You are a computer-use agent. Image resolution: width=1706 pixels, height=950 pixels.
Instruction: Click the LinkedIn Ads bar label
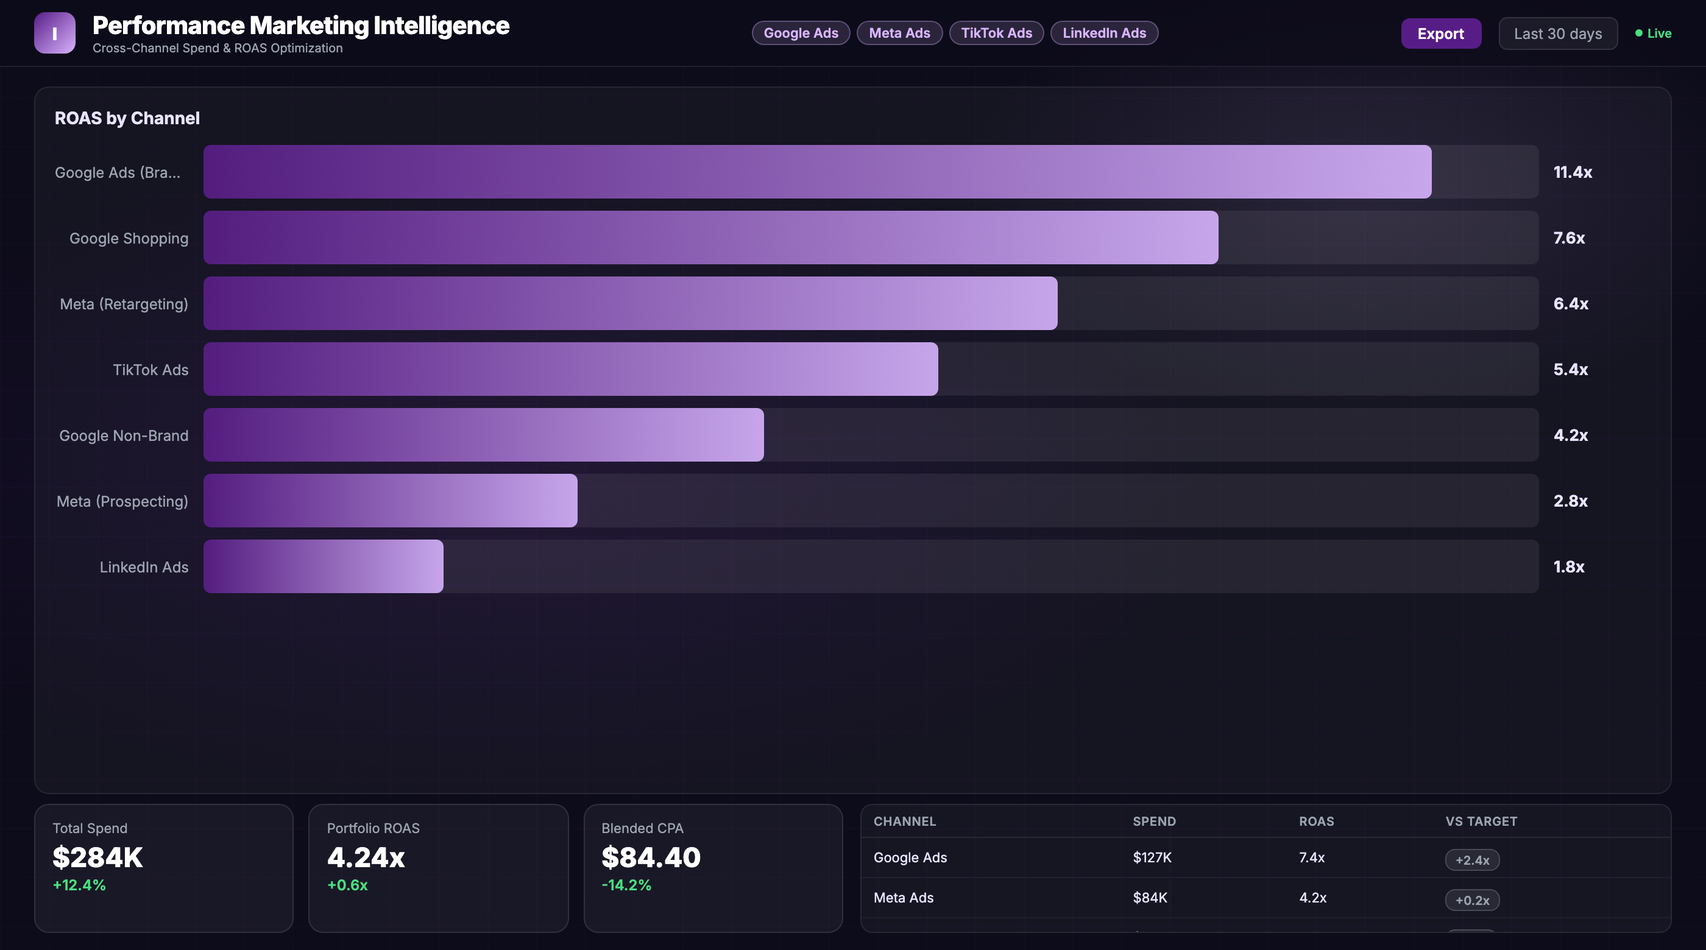144,567
